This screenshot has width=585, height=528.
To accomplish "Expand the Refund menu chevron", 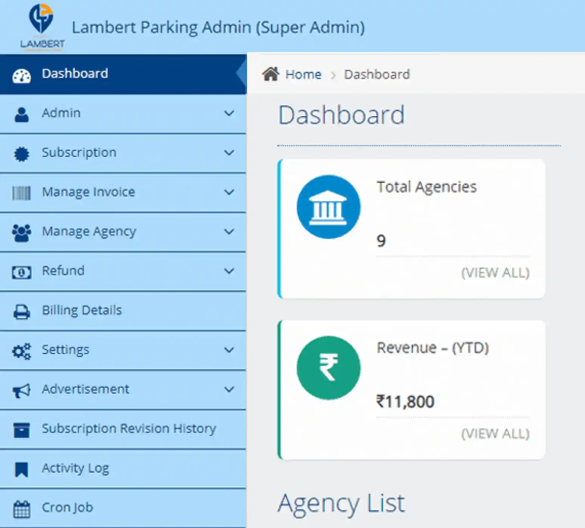I will pyautogui.click(x=229, y=271).
